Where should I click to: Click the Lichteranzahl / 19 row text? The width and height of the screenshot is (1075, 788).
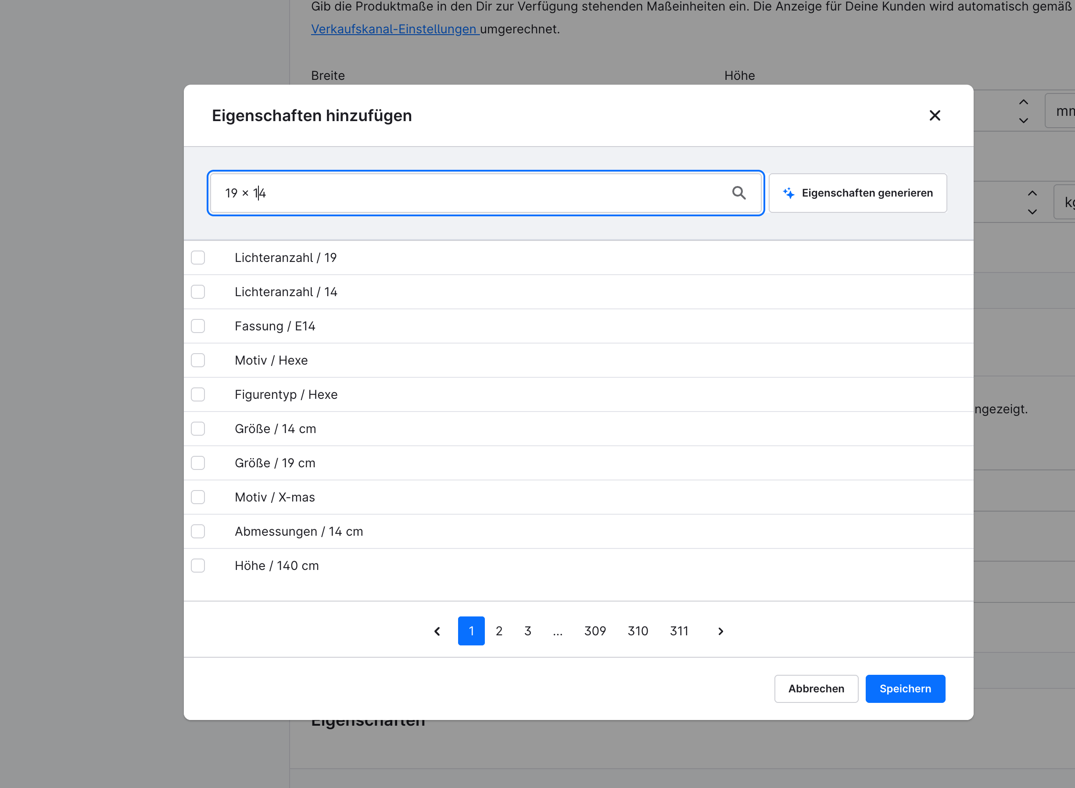click(x=286, y=258)
